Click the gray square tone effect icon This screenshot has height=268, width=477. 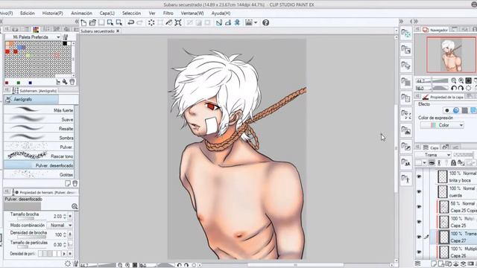[464, 110]
